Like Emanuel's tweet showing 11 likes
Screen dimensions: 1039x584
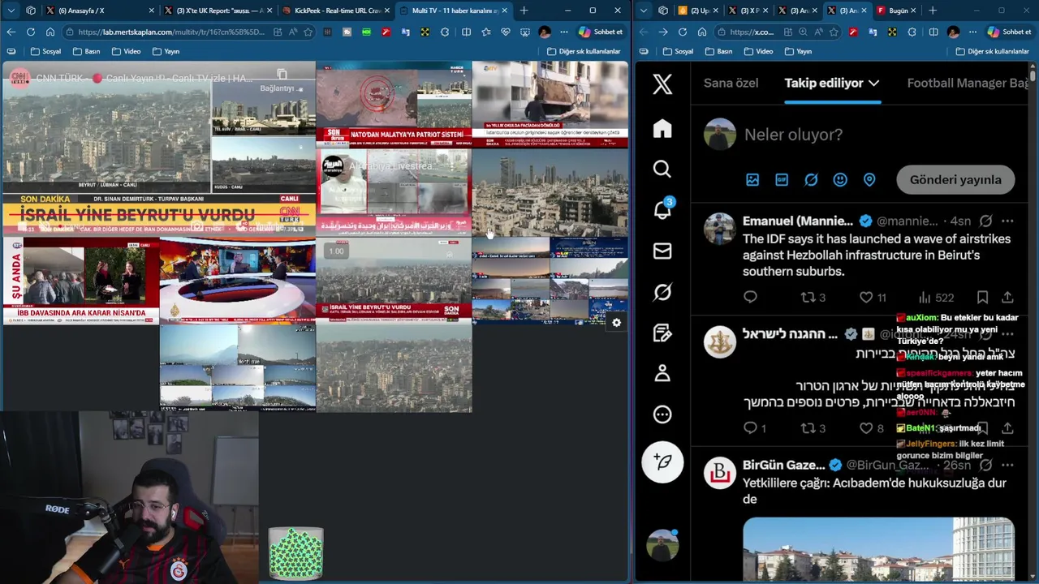pyautogui.click(x=873, y=298)
